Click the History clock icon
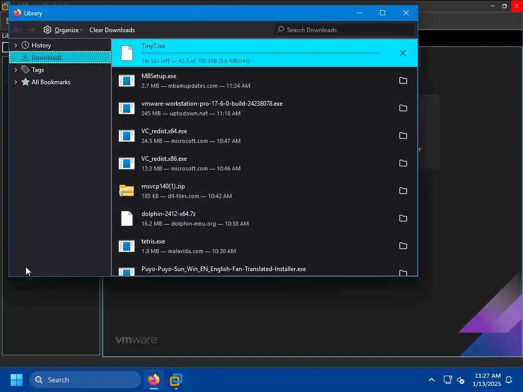 click(x=26, y=45)
